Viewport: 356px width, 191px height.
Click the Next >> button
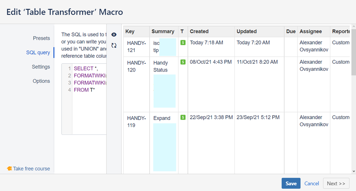click(x=336, y=183)
